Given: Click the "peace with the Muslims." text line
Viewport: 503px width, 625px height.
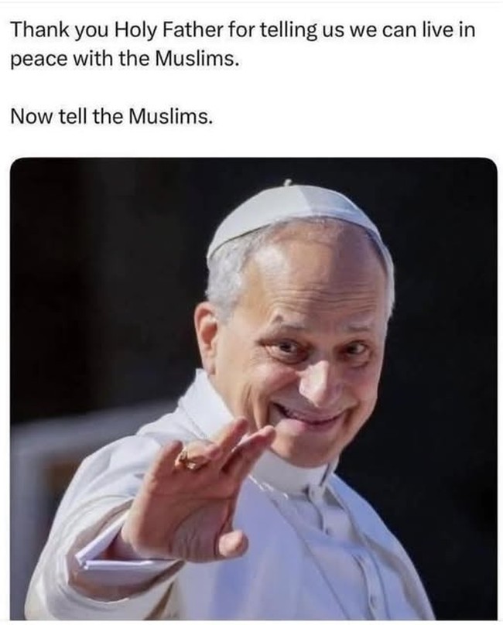Looking at the screenshot, I should pyautogui.click(x=125, y=59).
